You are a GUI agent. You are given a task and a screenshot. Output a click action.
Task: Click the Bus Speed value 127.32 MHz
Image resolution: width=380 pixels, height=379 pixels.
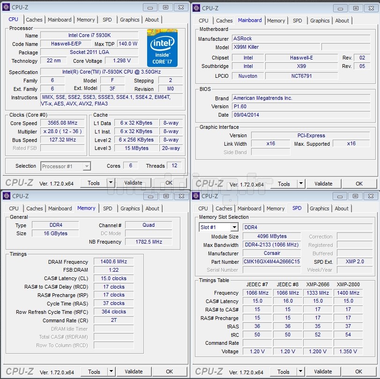tap(62, 140)
